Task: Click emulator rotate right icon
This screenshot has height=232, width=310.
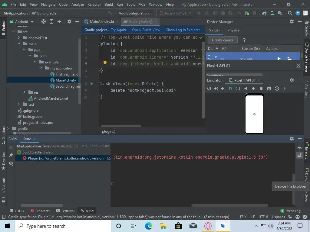Action: tap(238, 89)
